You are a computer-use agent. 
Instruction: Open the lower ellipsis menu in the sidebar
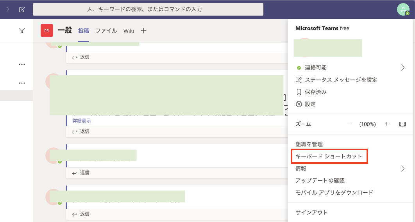coord(22,83)
